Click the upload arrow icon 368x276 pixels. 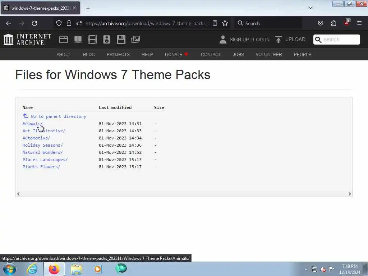279,40
